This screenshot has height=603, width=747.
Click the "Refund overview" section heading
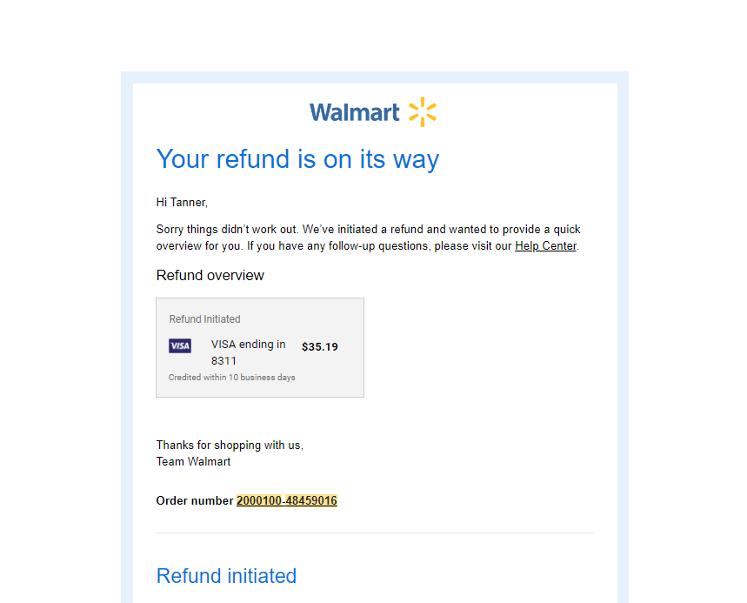(210, 276)
